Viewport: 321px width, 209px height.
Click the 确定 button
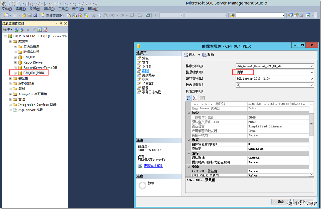(x=281, y=202)
